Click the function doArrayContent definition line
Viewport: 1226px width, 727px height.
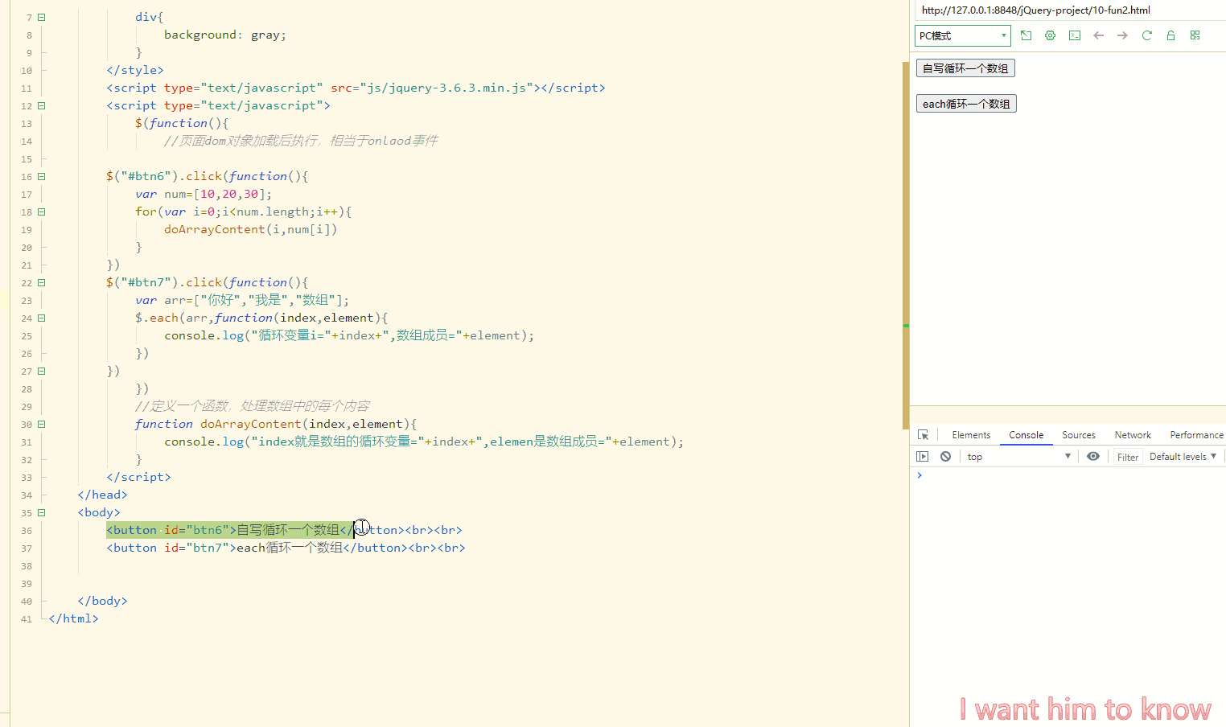tap(275, 424)
